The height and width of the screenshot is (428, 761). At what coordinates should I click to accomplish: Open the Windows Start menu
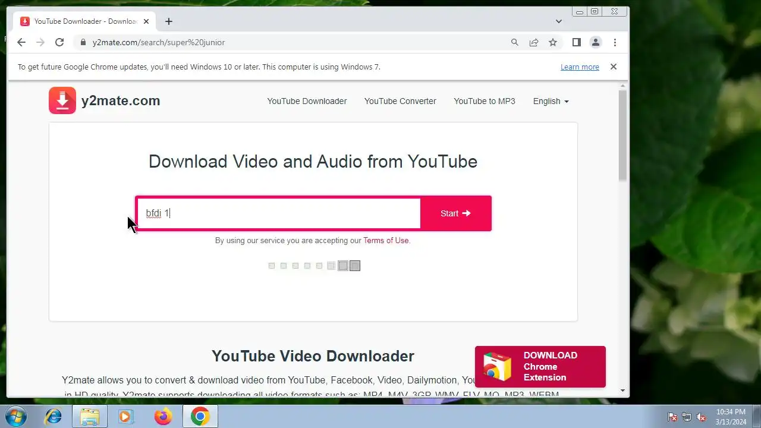click(x=15, y=417)
